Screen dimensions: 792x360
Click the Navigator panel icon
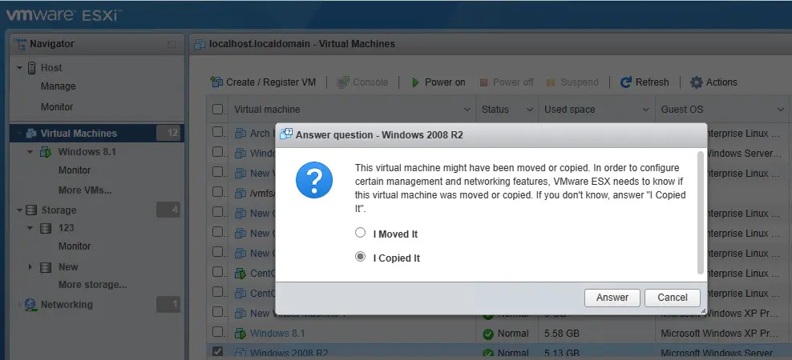click(20, 44)
